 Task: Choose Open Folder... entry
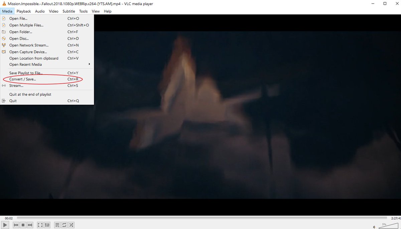47,32
